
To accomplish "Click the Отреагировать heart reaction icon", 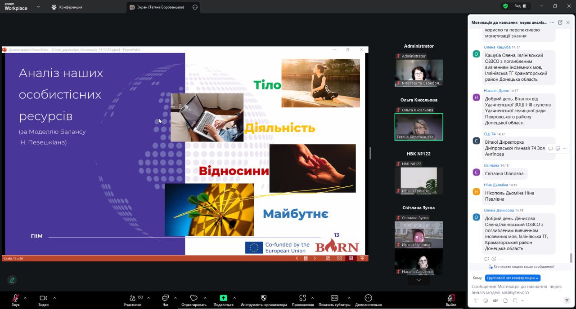I will tap(193, 298).
